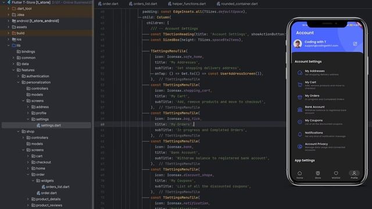Select the checkout folder
This screenshot has width=372, height=209.
[x=41, y=163]
